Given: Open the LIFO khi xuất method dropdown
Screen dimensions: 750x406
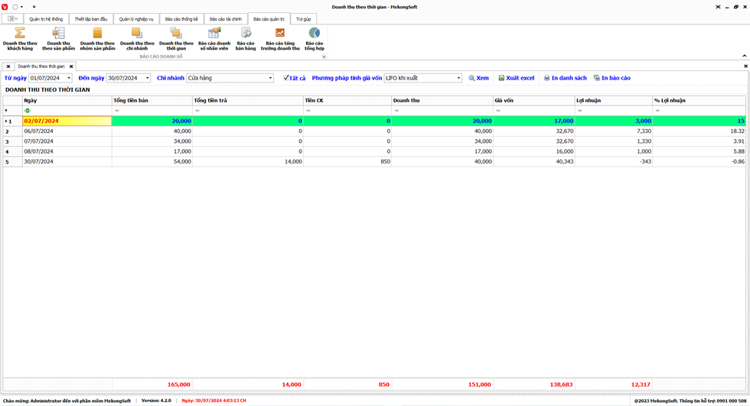Looking at the screenshot, I should click(458, 78).
